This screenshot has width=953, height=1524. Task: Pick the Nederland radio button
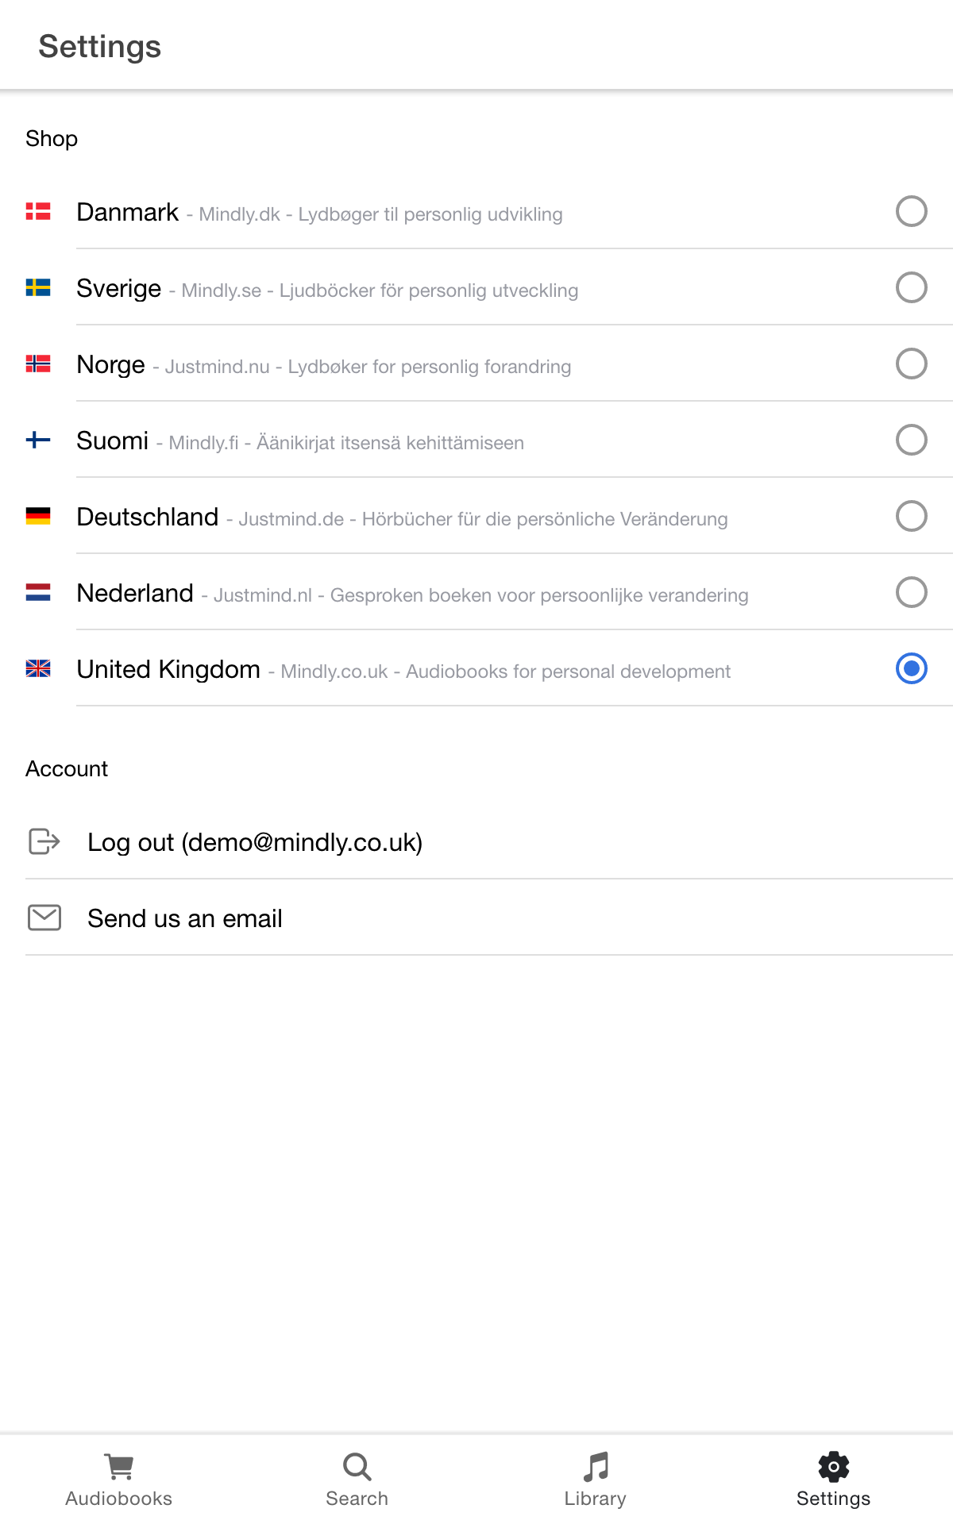912,592
